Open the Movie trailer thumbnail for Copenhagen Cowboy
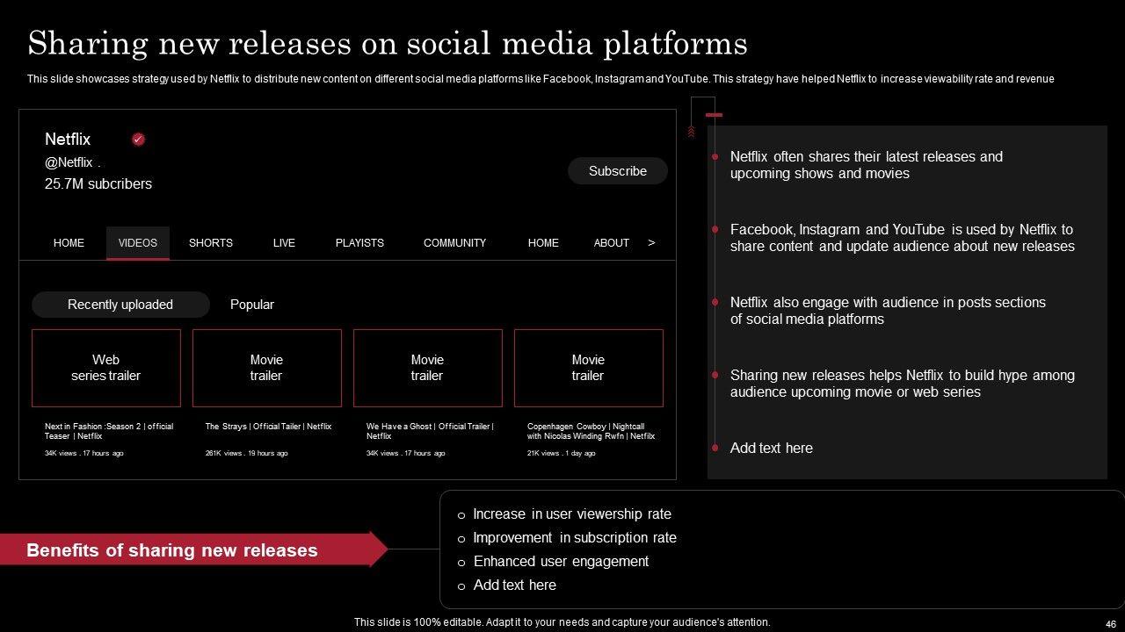The height and width of the screenshot is (632, 1125). [x=589, y=368]
